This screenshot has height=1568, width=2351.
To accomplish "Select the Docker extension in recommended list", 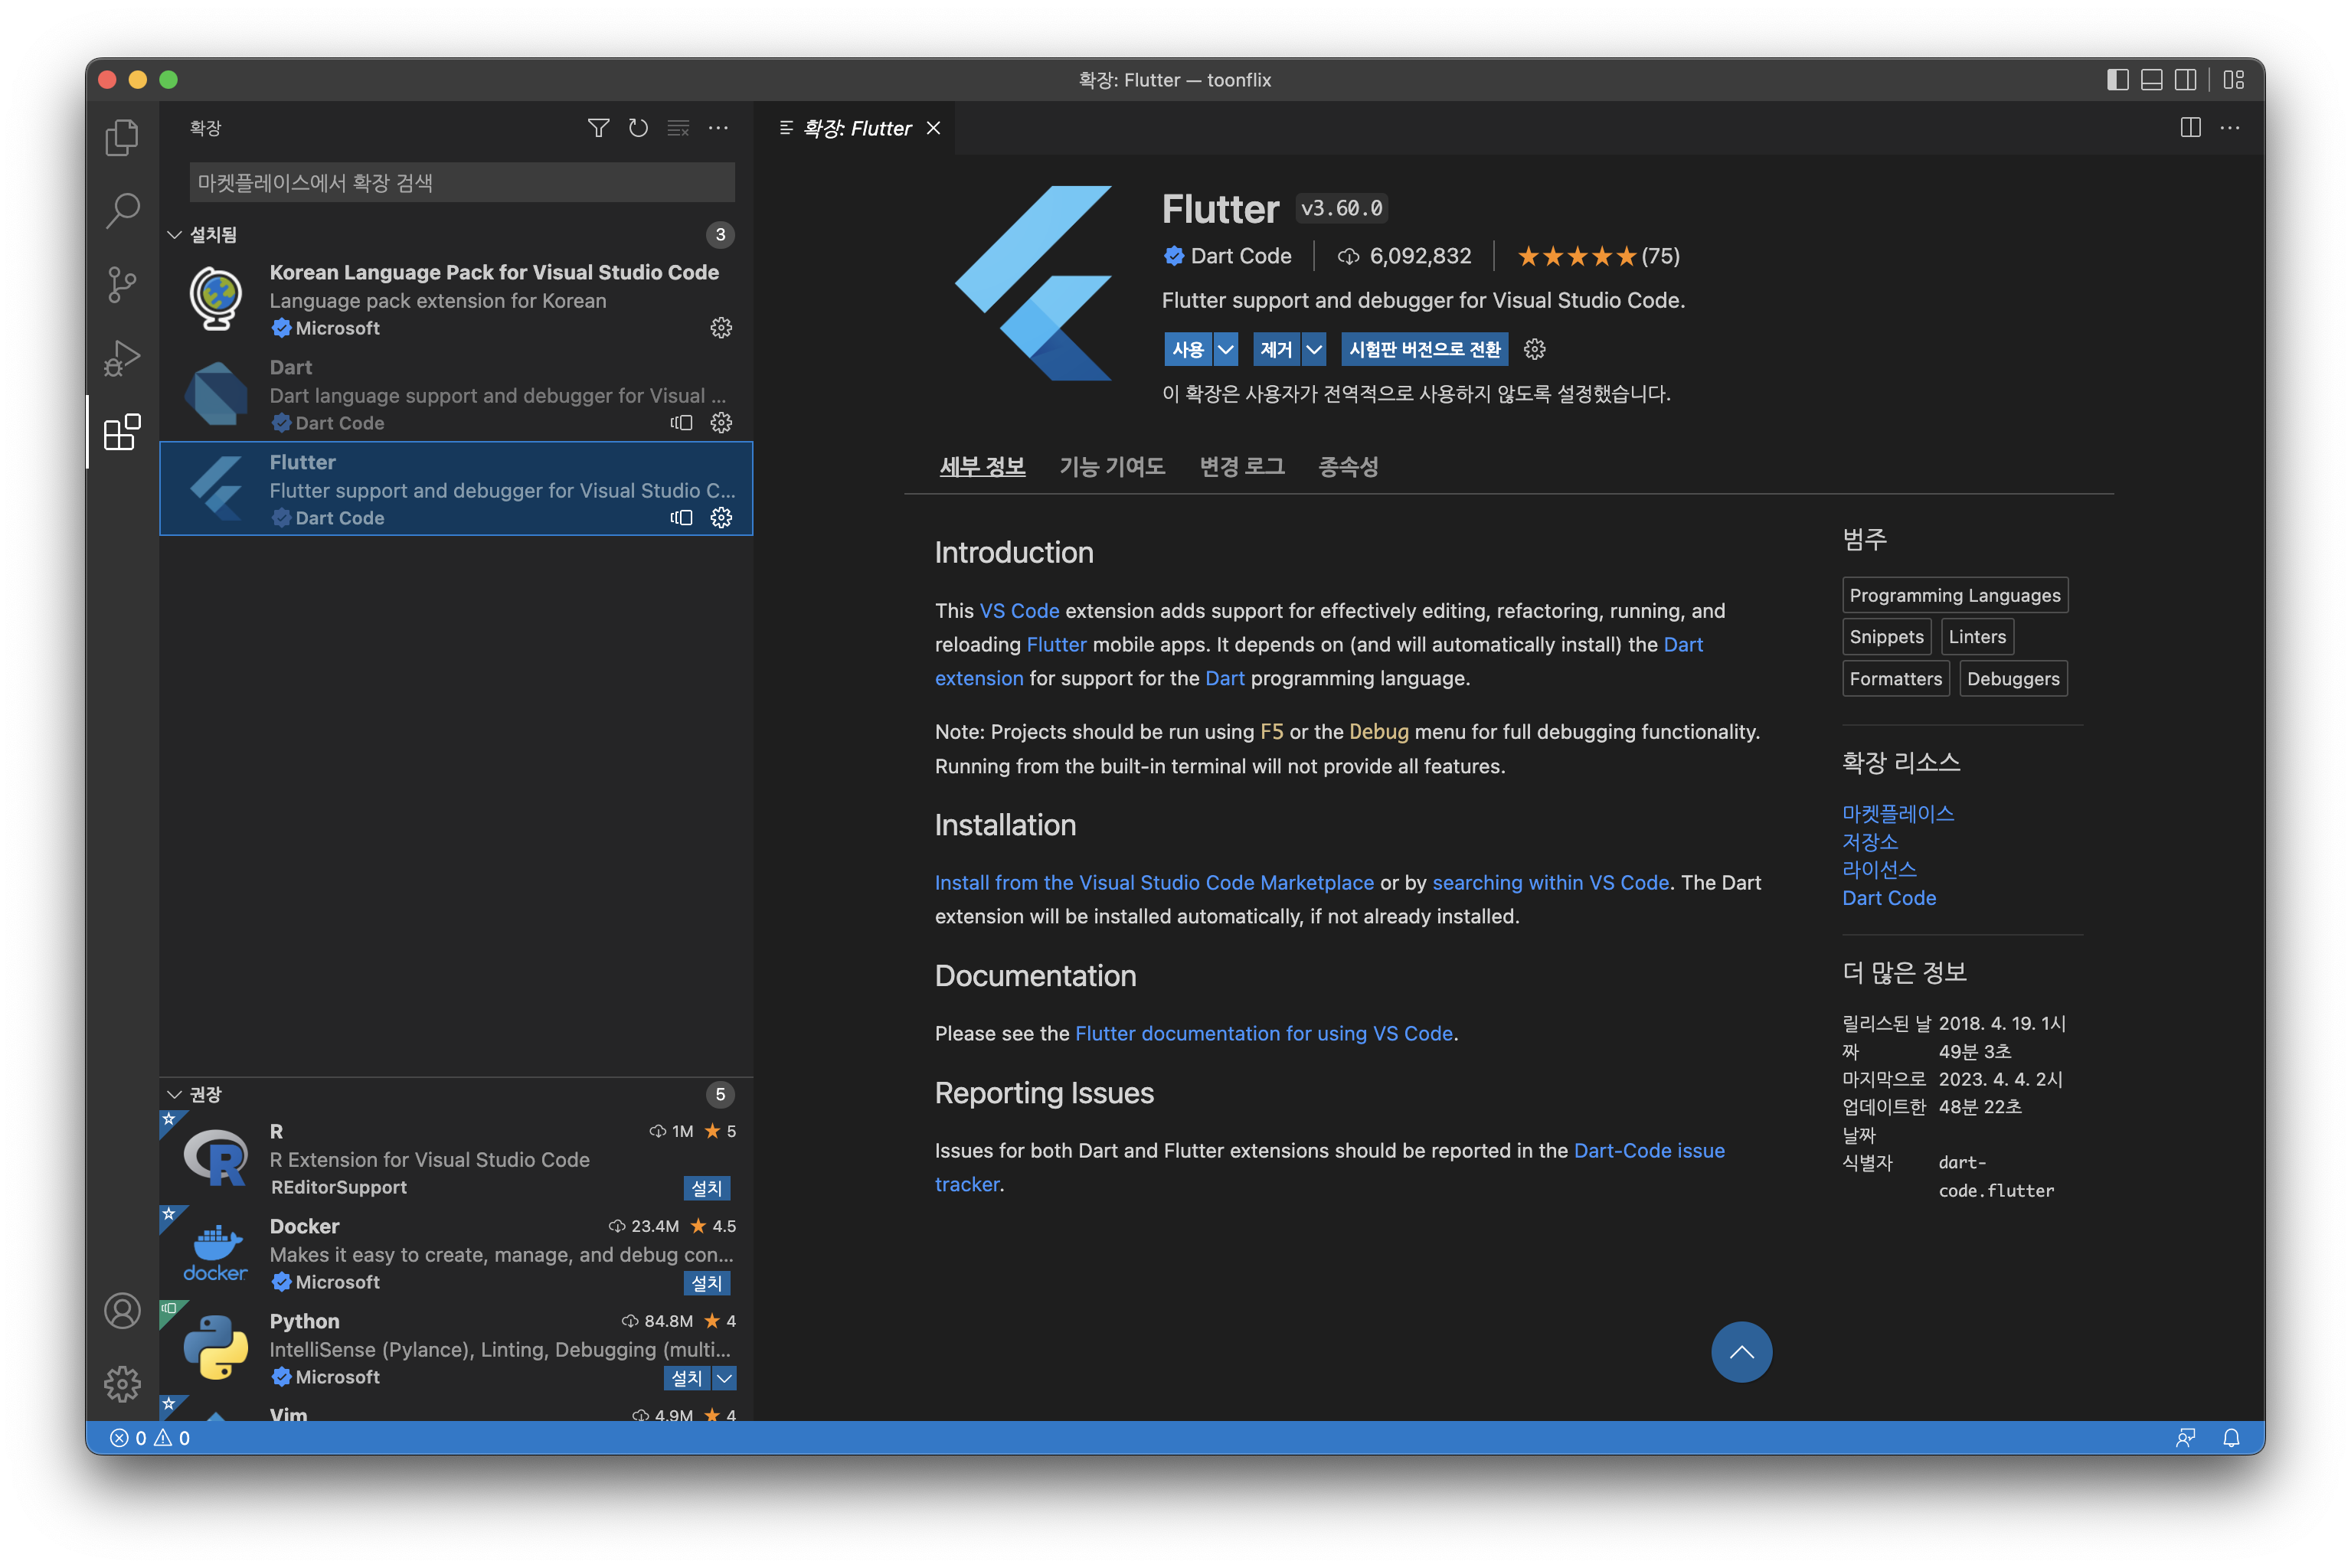I will pyautogui.click(x=455, y=1253).
